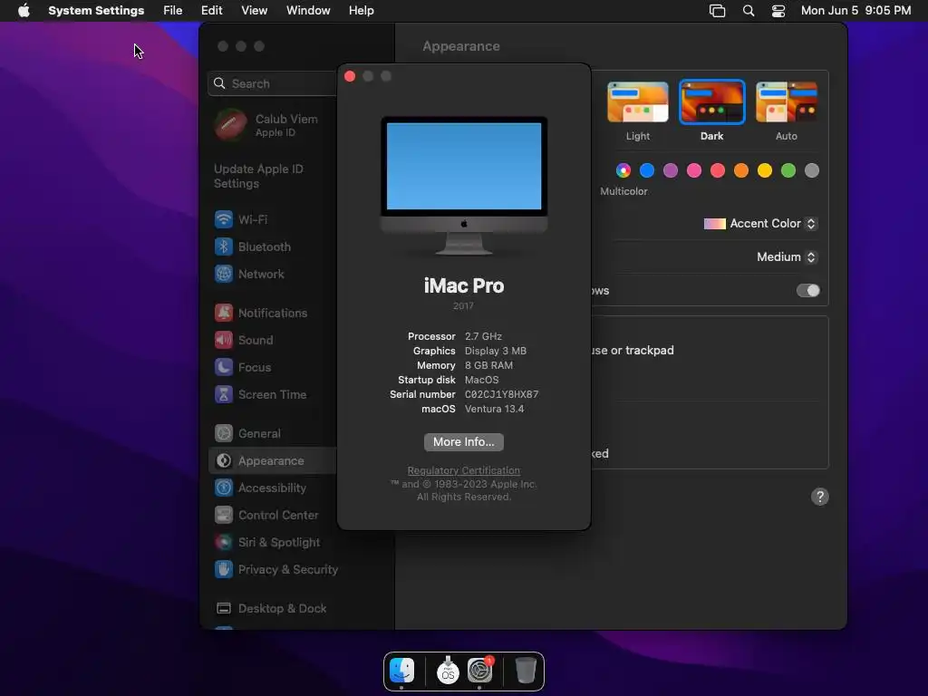Open the macOS installer Dock icon

(x=448, y=671)
